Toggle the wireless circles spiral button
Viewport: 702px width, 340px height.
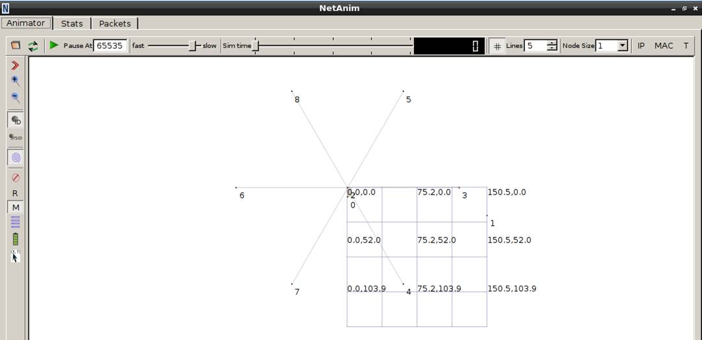(16, 157)
